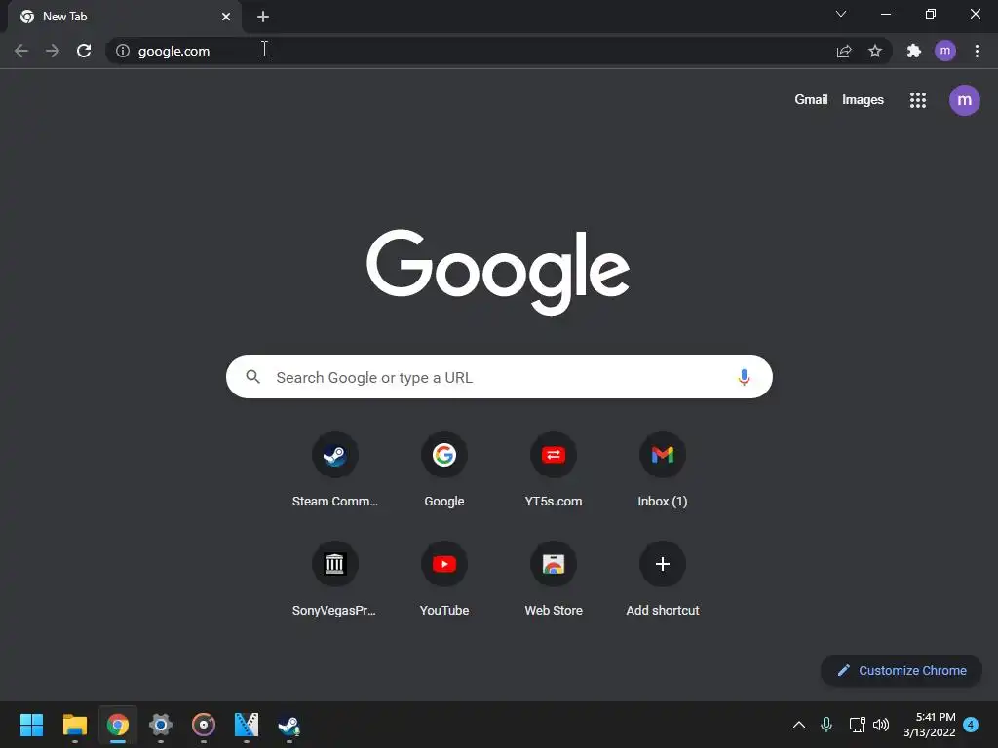Open the Windows Start menu
This screenshot has height=748, width=998.
click(31, 725)
